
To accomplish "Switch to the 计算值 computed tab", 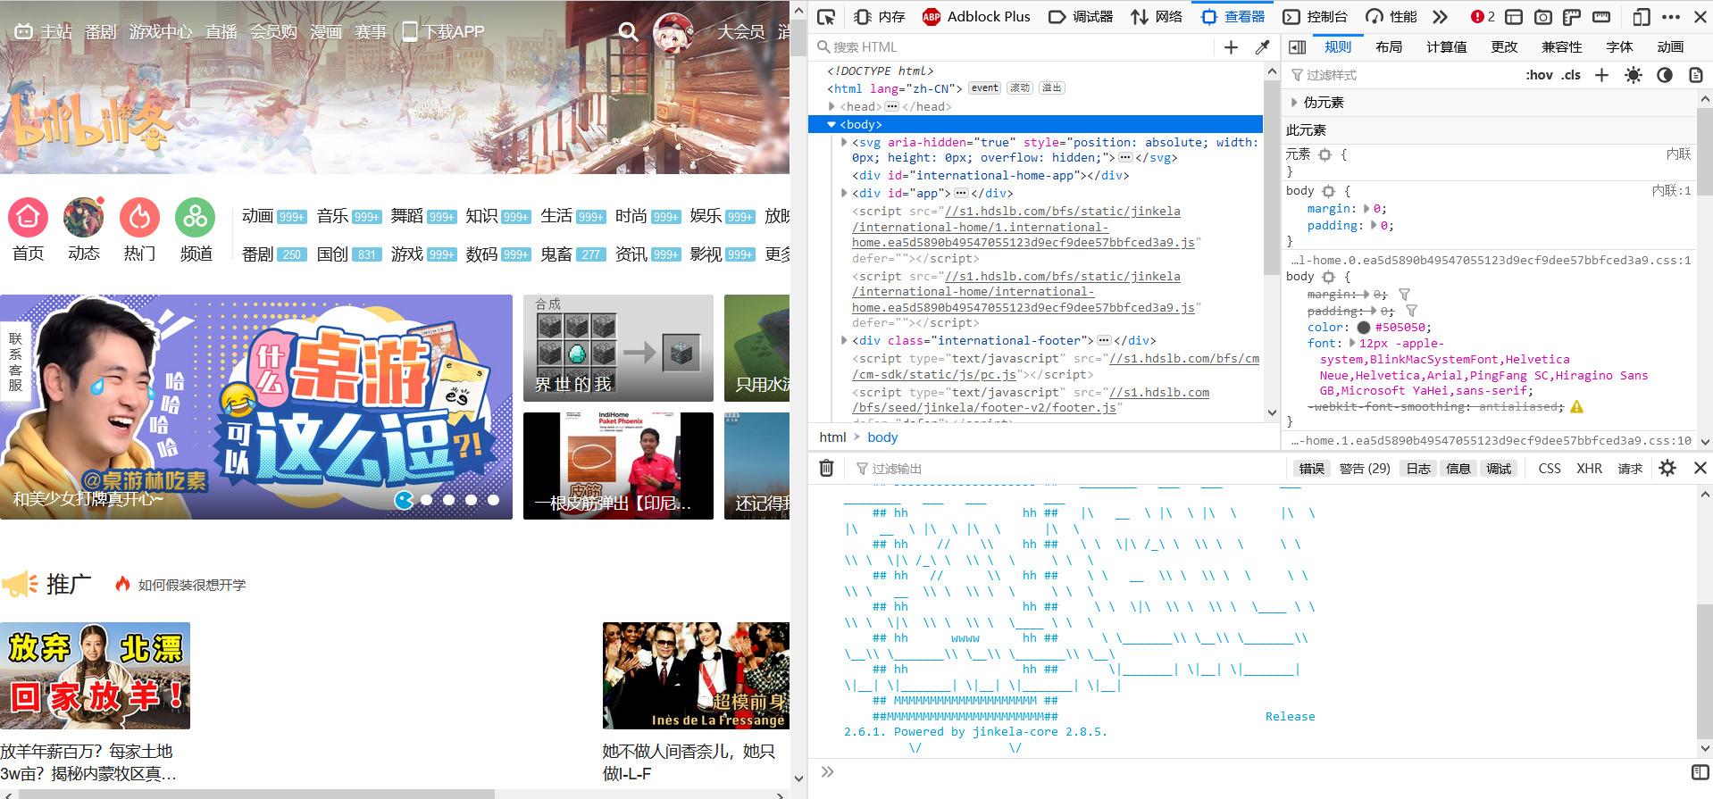I will [1446, 47].
